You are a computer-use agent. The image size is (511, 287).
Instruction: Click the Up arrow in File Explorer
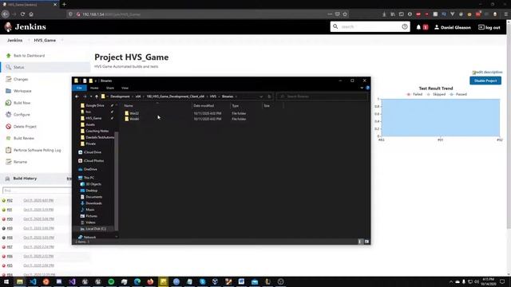click(x=97, y=96)
